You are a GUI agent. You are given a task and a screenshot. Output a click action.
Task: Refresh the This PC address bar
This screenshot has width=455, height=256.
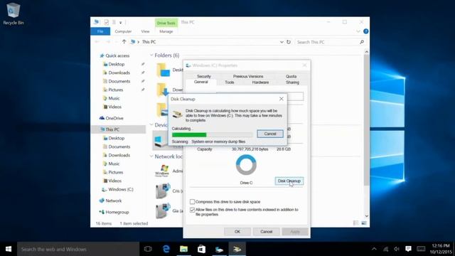(289, 42)
